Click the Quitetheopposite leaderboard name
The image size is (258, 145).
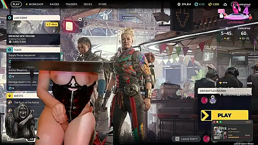point(237,95)
